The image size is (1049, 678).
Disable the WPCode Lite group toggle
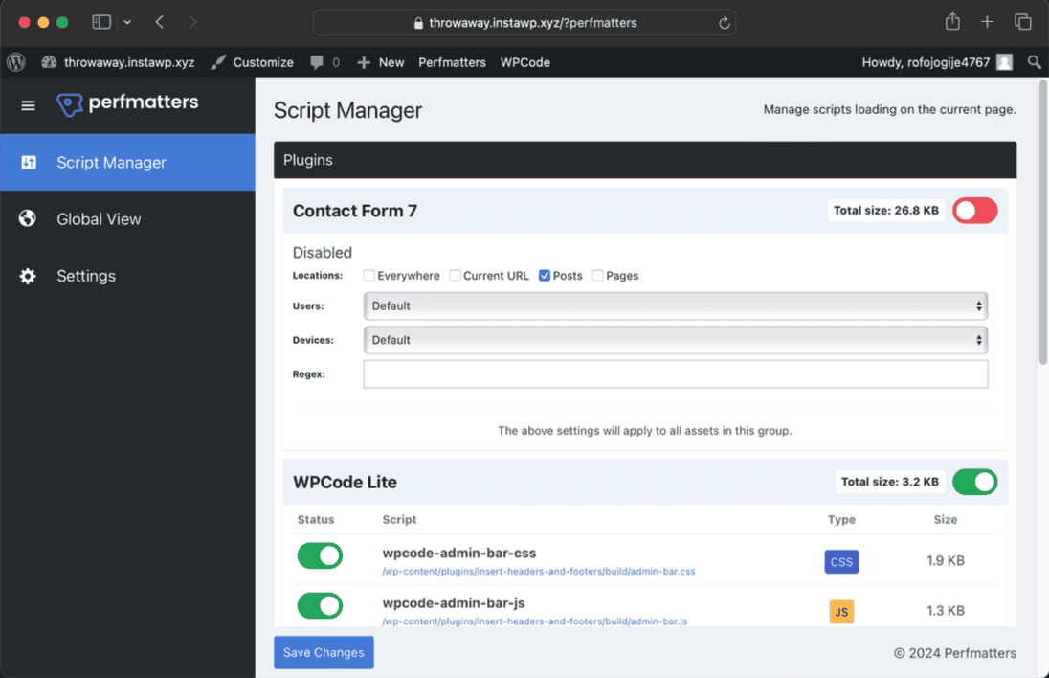(974, 482)
